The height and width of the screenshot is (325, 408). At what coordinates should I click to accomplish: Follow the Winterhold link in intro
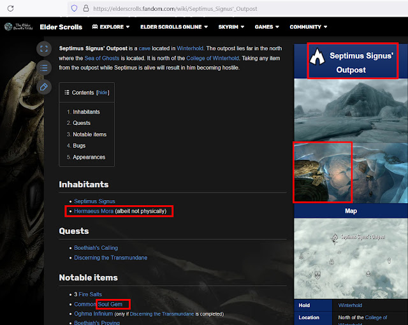pyautogui.click(x=190, y=48)
